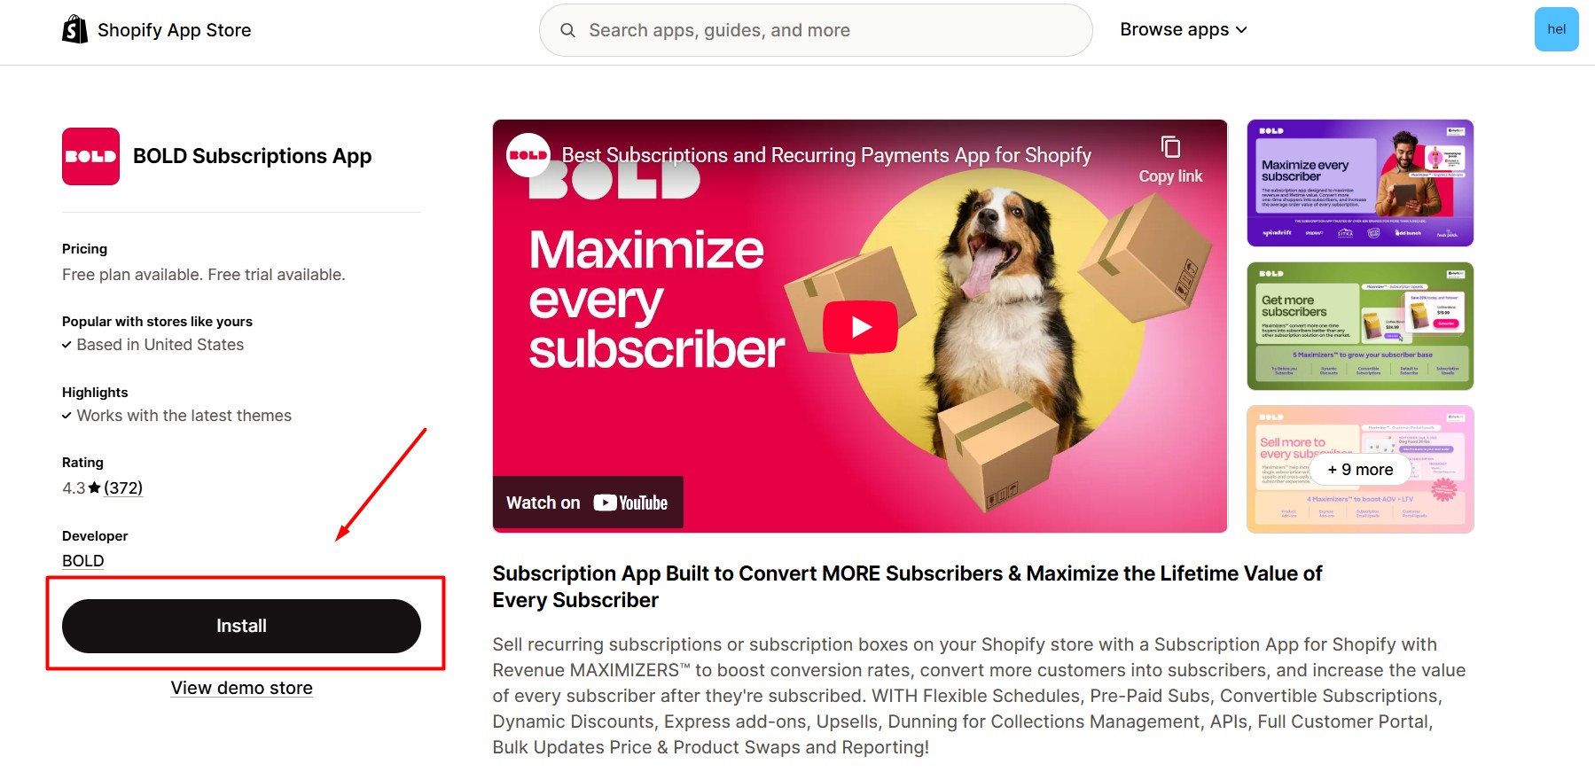Play the subscription app promo video
This screenshot has height=772, width=1595.
click(859, 325)
